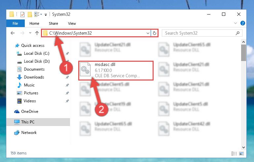This screenshot has width=254, height=162.
Task: Expand the address bar history dropdown
Action: click(x=148, y=33)
